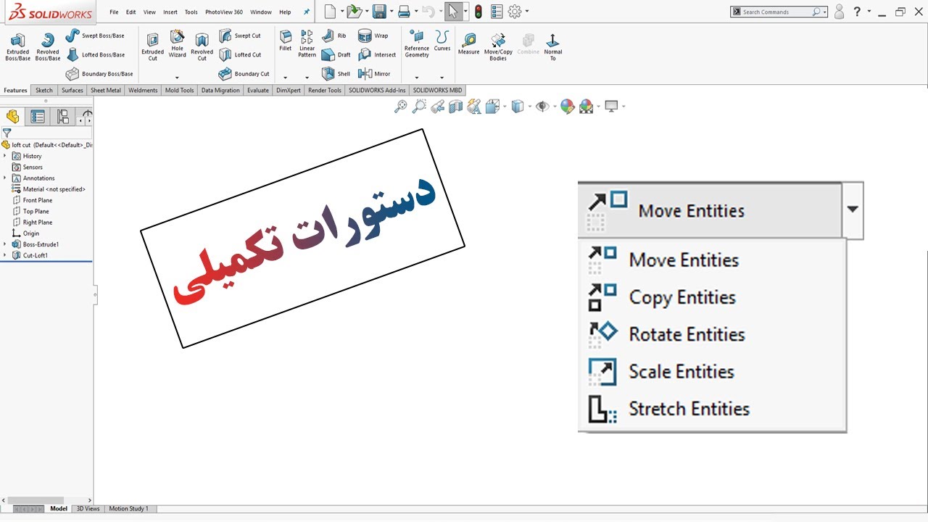Click the user login profile icon
The width and height of the screenshot is (928, 522).
[840, 12]
